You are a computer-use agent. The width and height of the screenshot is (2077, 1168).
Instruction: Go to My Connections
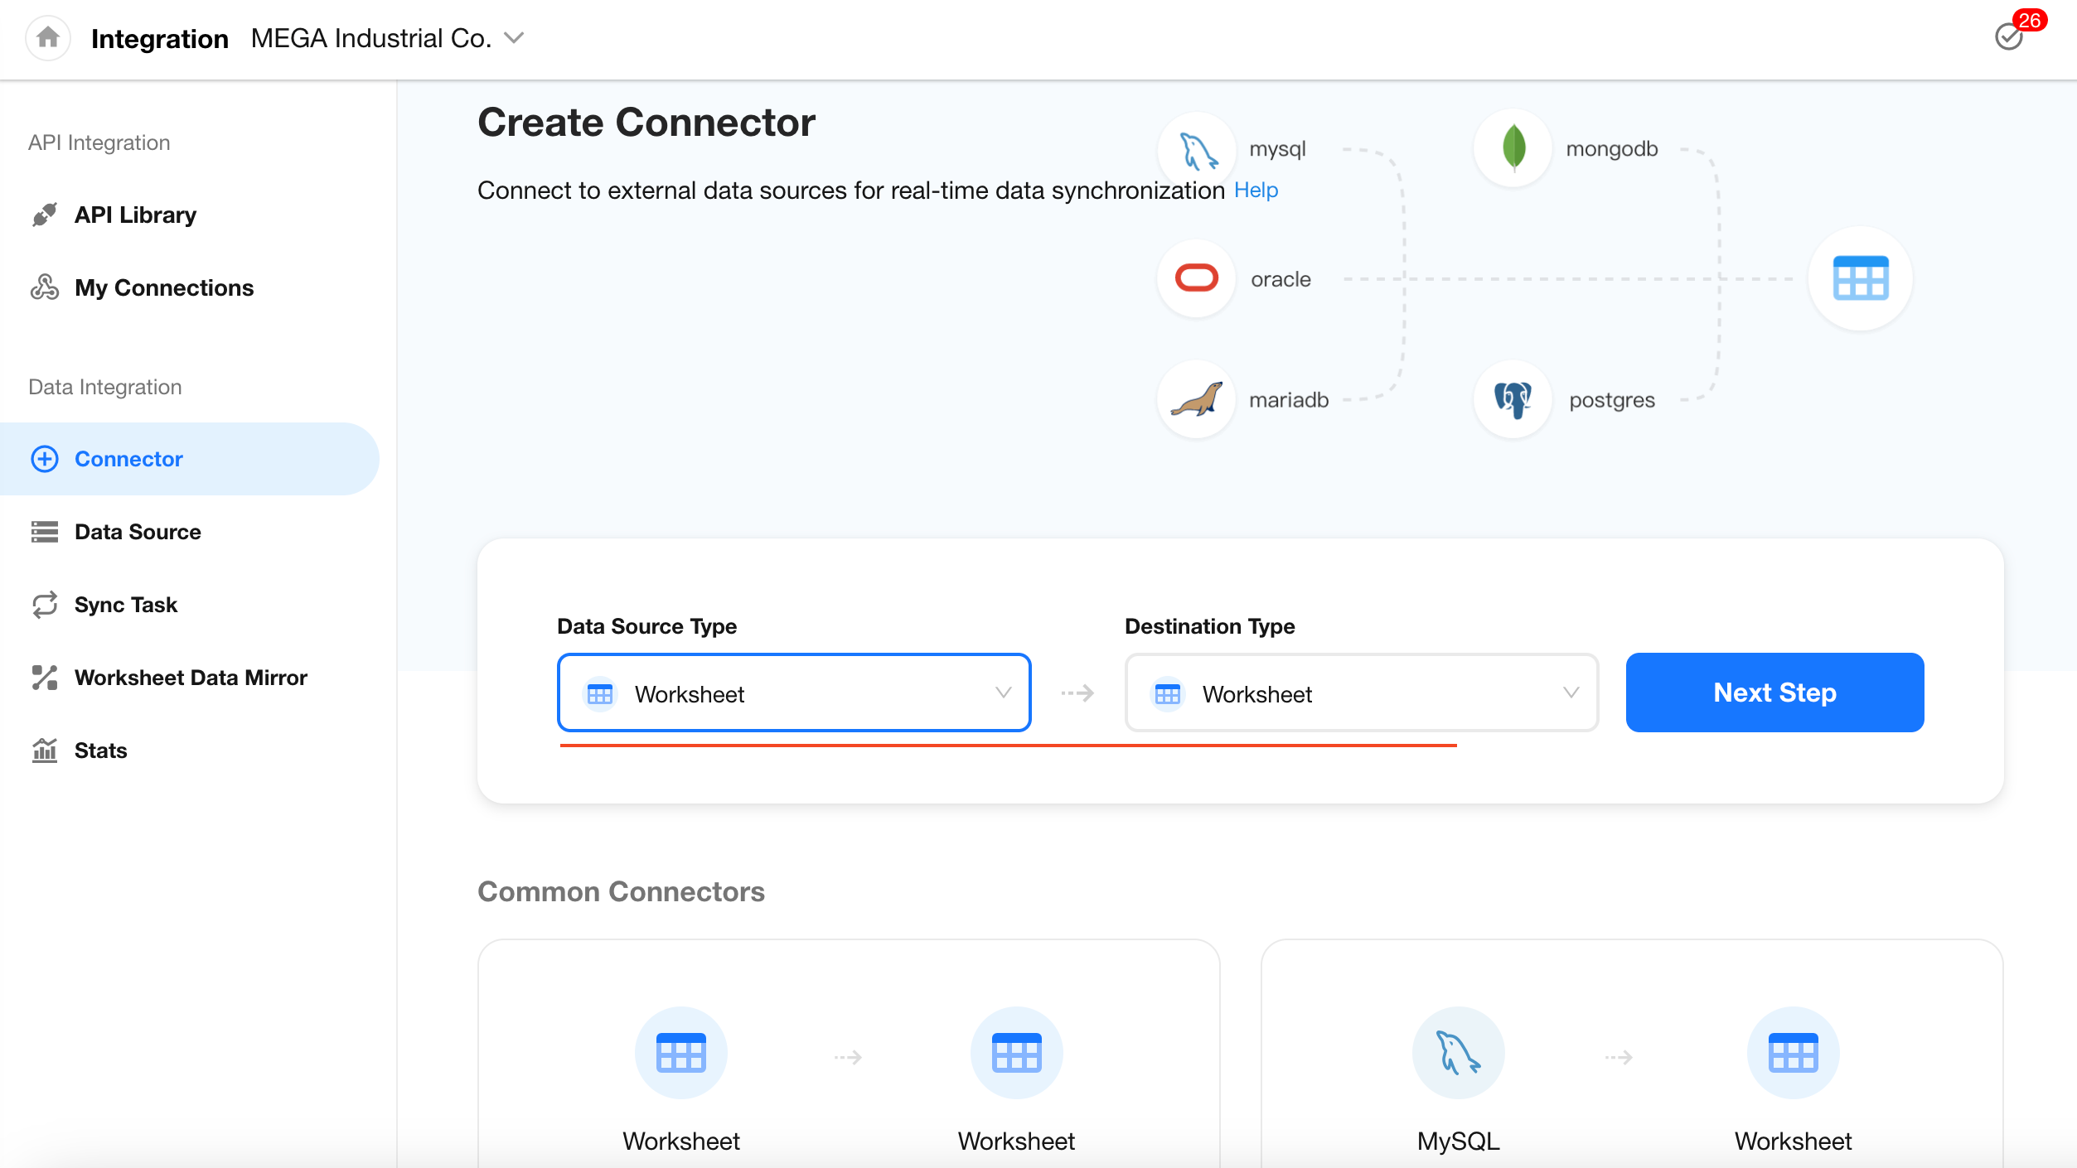(163, 287)
